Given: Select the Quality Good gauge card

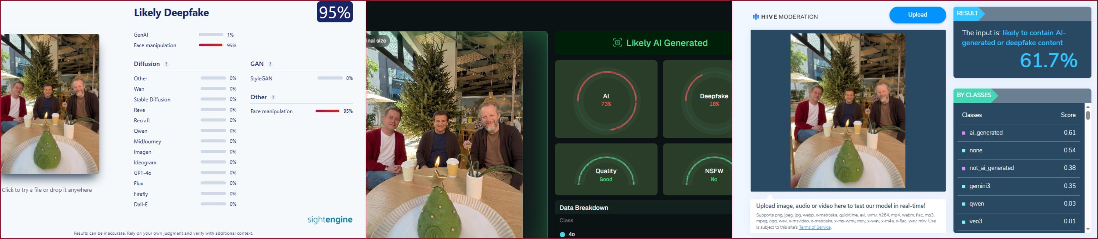Looking at the screenshot, I should [606, 169].
